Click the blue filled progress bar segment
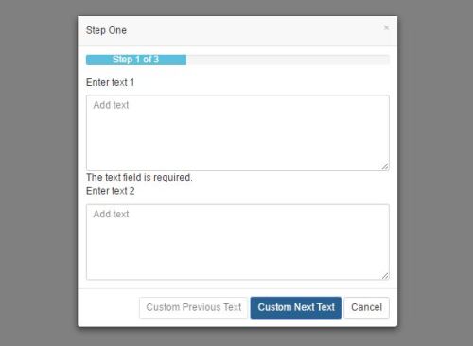The image size is (473, 346). click(x=136, y=60)
